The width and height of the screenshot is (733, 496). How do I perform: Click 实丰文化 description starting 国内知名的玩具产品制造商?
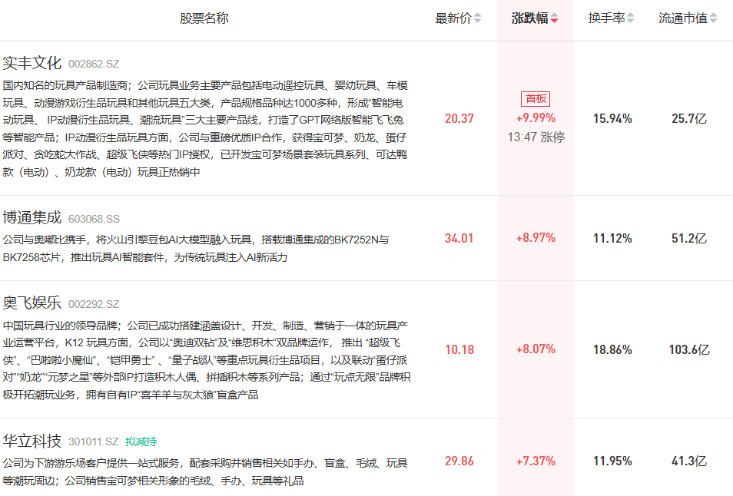point(205,129)
